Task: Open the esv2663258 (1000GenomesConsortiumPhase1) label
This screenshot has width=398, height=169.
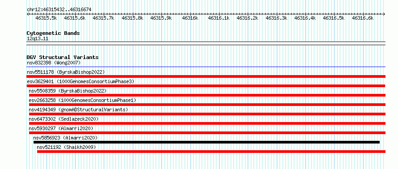Action: click(82, 100)
